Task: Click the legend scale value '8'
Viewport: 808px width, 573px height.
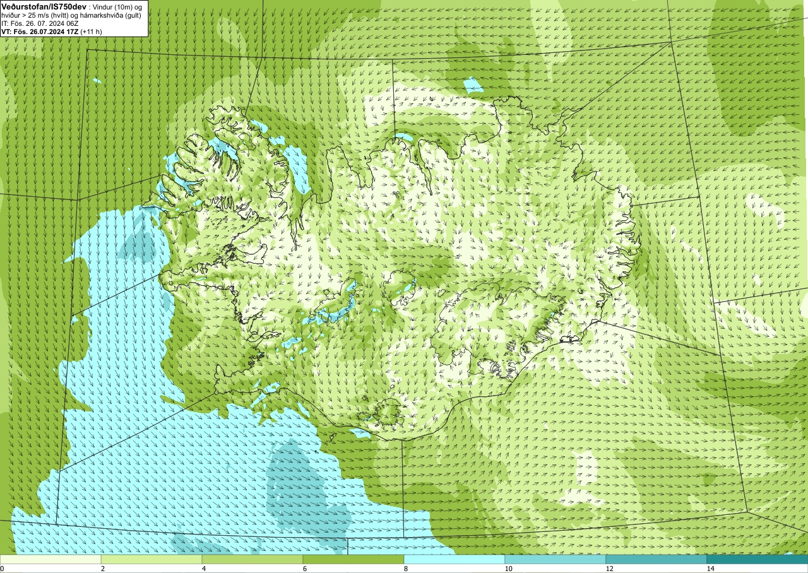Action: tap(407, 569)
